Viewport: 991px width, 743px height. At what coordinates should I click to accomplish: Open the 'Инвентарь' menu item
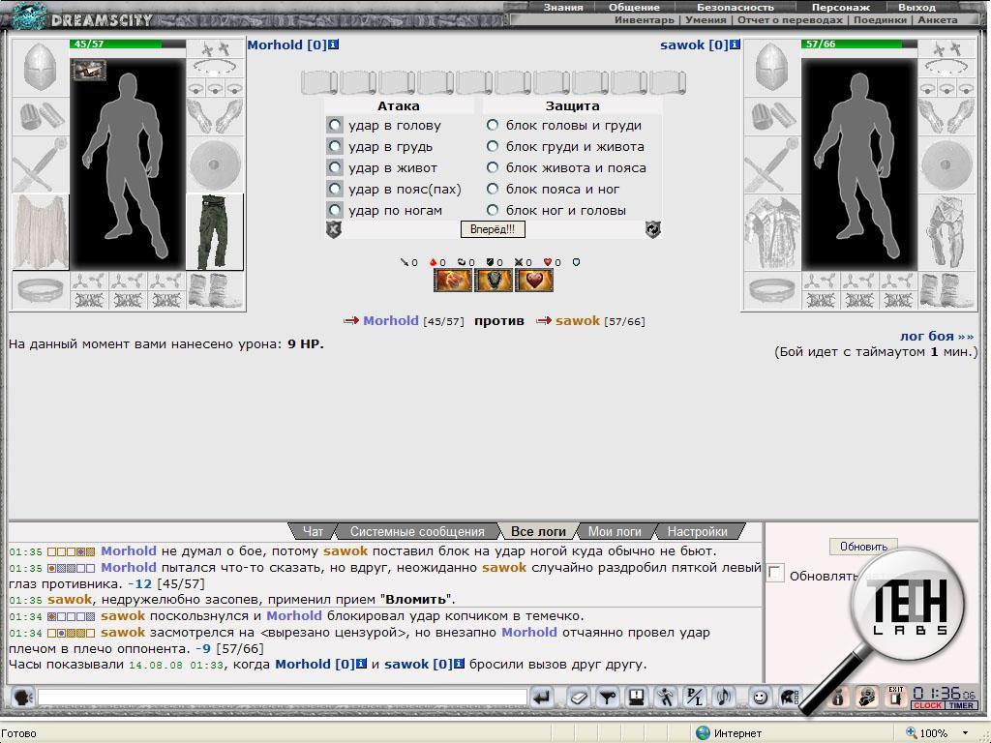tap(644, 19)
